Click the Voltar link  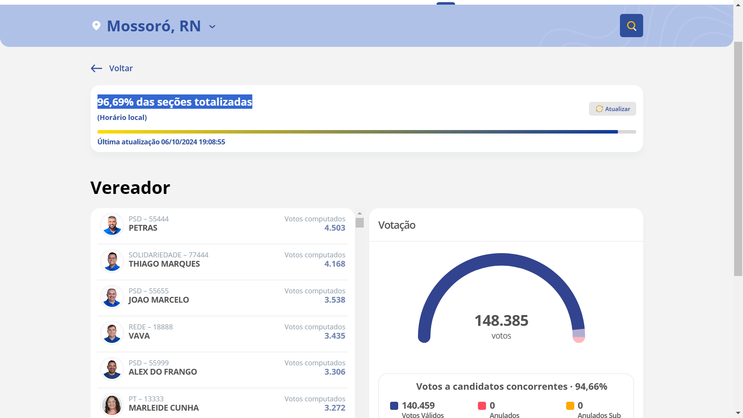[121, 69]
